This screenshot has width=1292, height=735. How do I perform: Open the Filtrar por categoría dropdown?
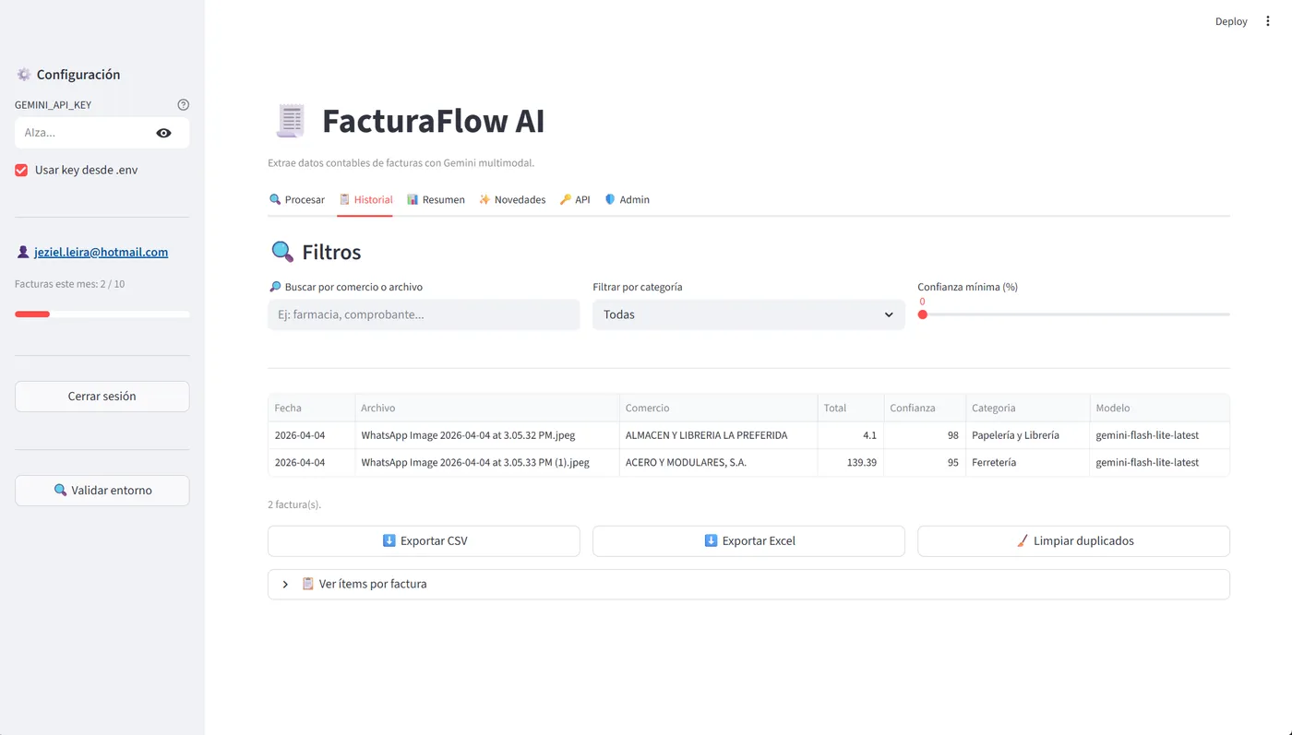tap(748, 314)
